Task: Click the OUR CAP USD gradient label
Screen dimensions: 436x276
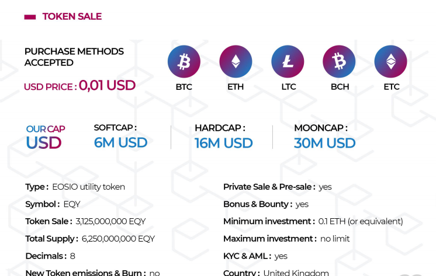Action: point(46,137)
